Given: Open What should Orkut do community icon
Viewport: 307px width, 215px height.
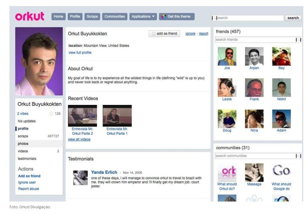Looking at the screenshot, I should [227, 172].
